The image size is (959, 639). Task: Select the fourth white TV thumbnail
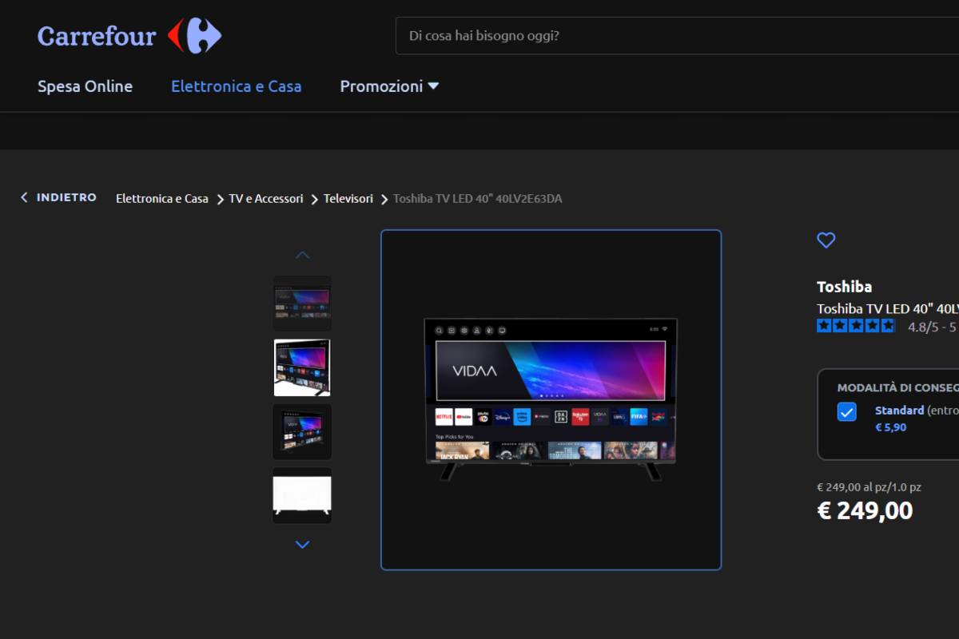coord(302,495)
